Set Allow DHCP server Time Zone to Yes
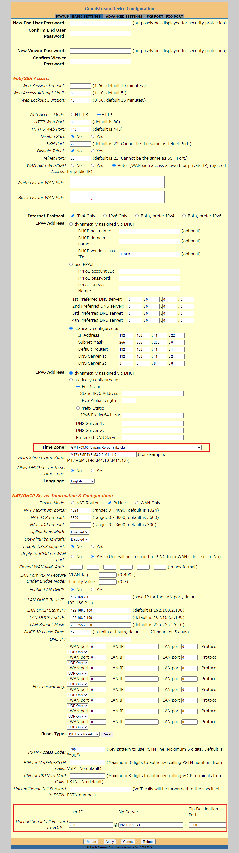239x853 pixels. (93, 471)
